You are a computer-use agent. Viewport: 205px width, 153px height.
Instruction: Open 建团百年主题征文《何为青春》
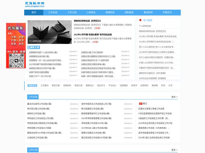[x=152, y=73]
